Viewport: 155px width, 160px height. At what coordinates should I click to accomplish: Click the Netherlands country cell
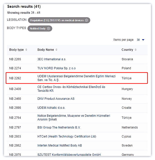[130, 127]
